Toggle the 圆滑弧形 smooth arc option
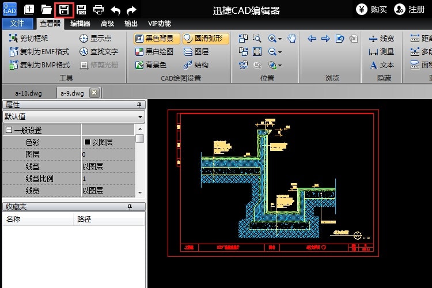The height and width of the screenshot is (288, 432). (x=206, y=39)
